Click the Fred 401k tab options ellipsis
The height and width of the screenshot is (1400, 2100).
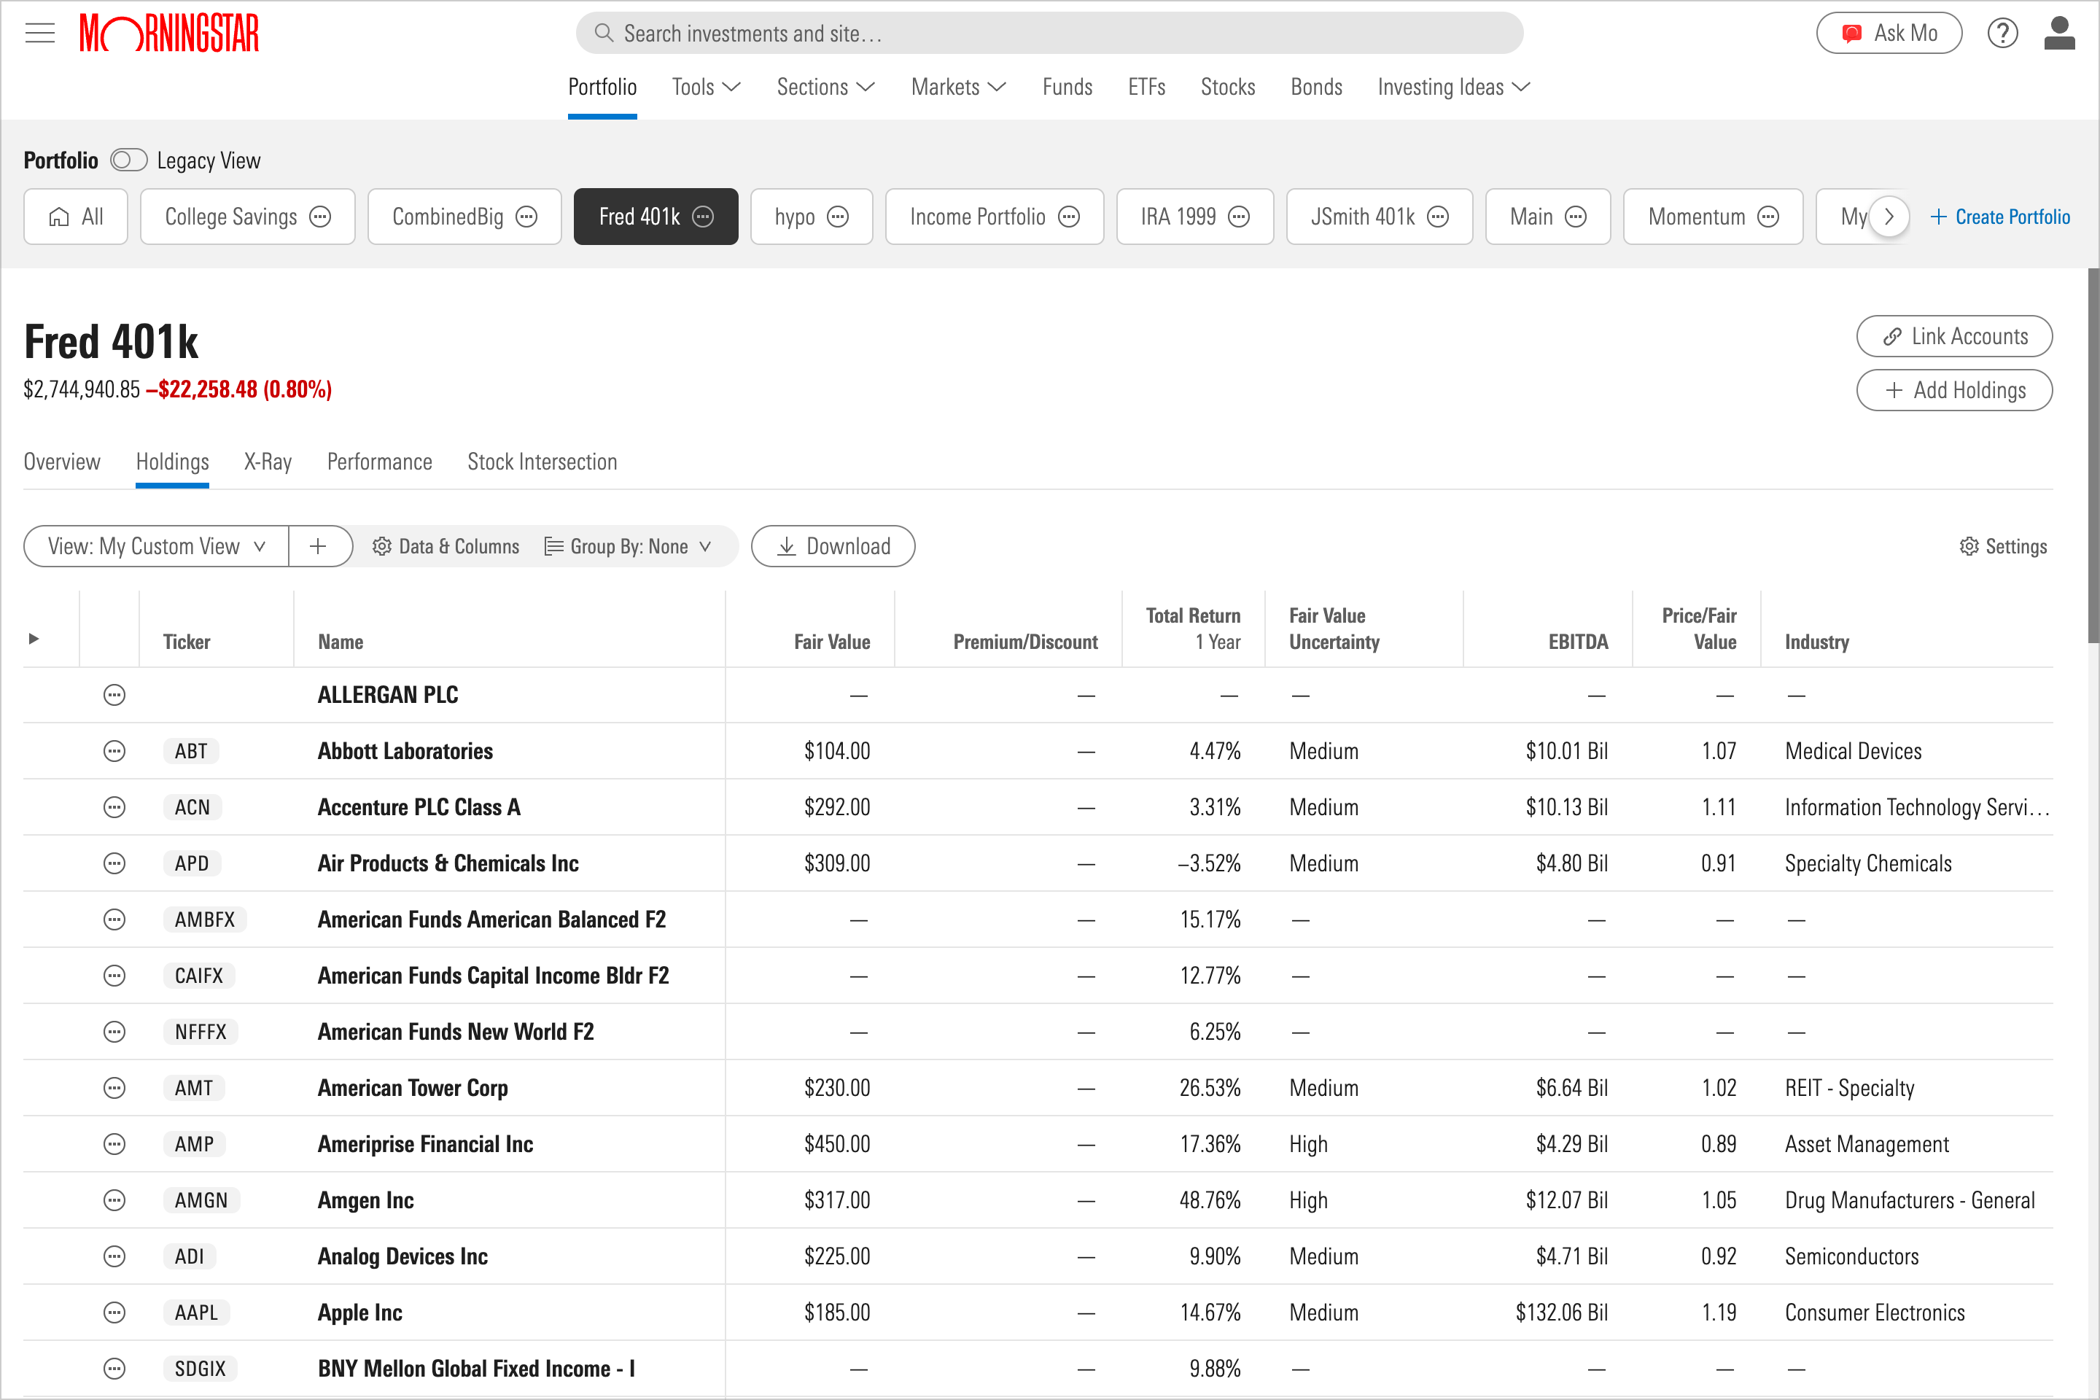[704, 217]
